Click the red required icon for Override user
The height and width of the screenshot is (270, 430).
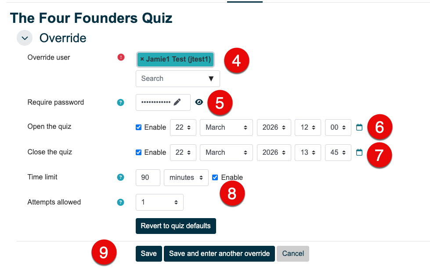(x=121, y=57)
